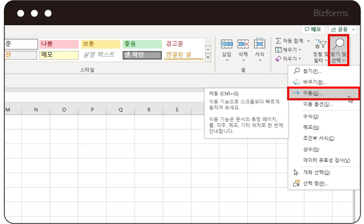Choose 수식(U) menu item
364x224 pixels.
pos(324,117)
